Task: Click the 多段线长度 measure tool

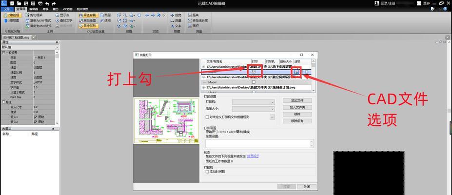Action: click(198, 20)
